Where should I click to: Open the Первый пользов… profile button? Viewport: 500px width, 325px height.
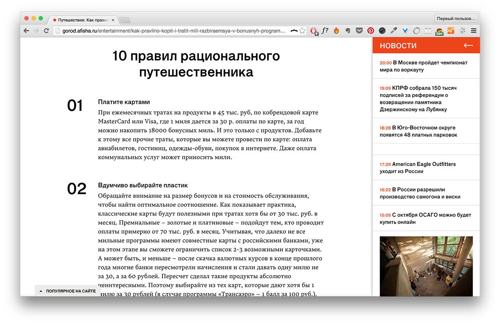click(456, 18)
